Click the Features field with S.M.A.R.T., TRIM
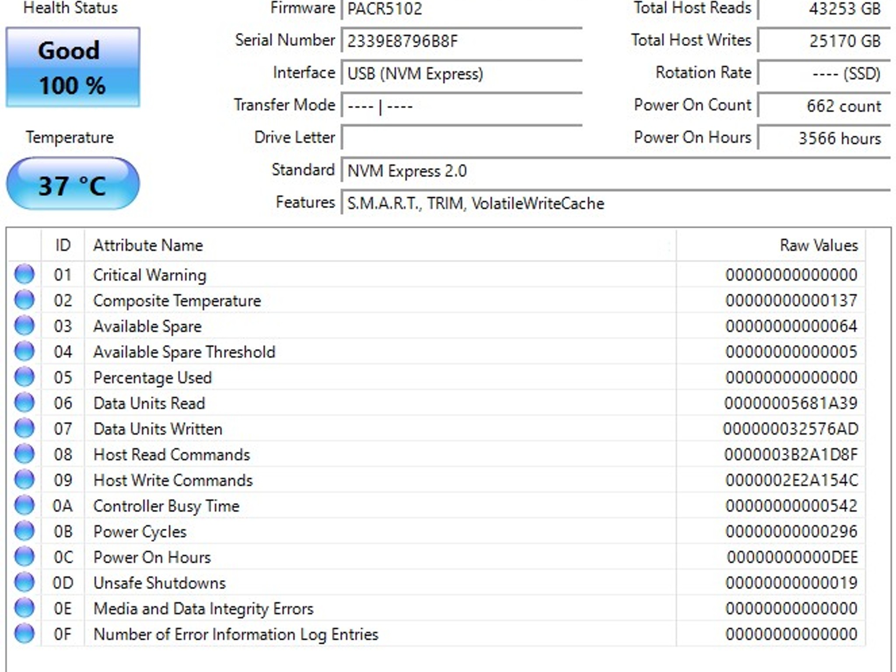The height and width of the screenshot is (672, 896). click(616, 203)
